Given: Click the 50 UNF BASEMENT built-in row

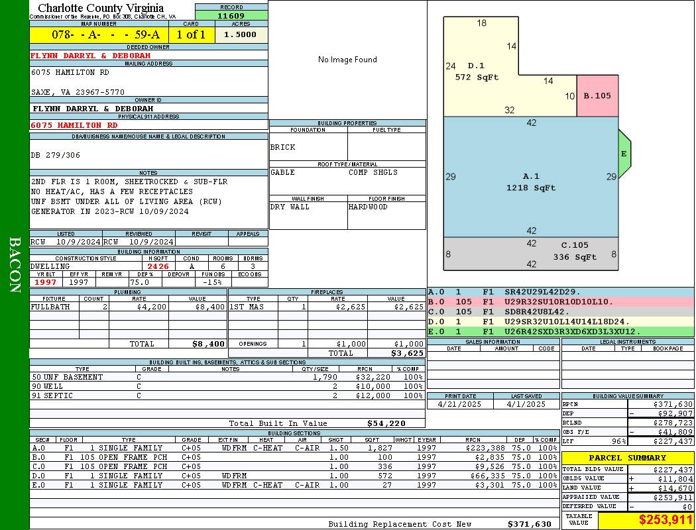Looking at the screenshot, I should (227, 377).
